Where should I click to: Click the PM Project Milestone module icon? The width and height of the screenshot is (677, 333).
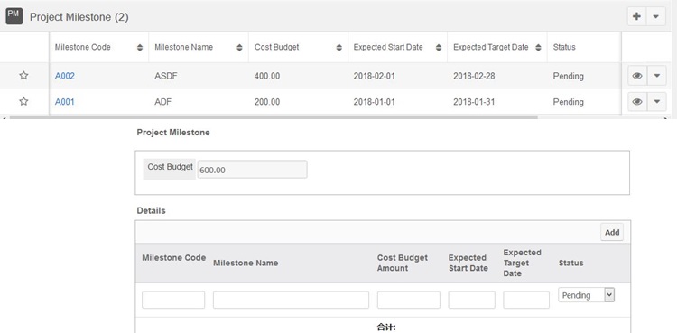tap(14, 16)
